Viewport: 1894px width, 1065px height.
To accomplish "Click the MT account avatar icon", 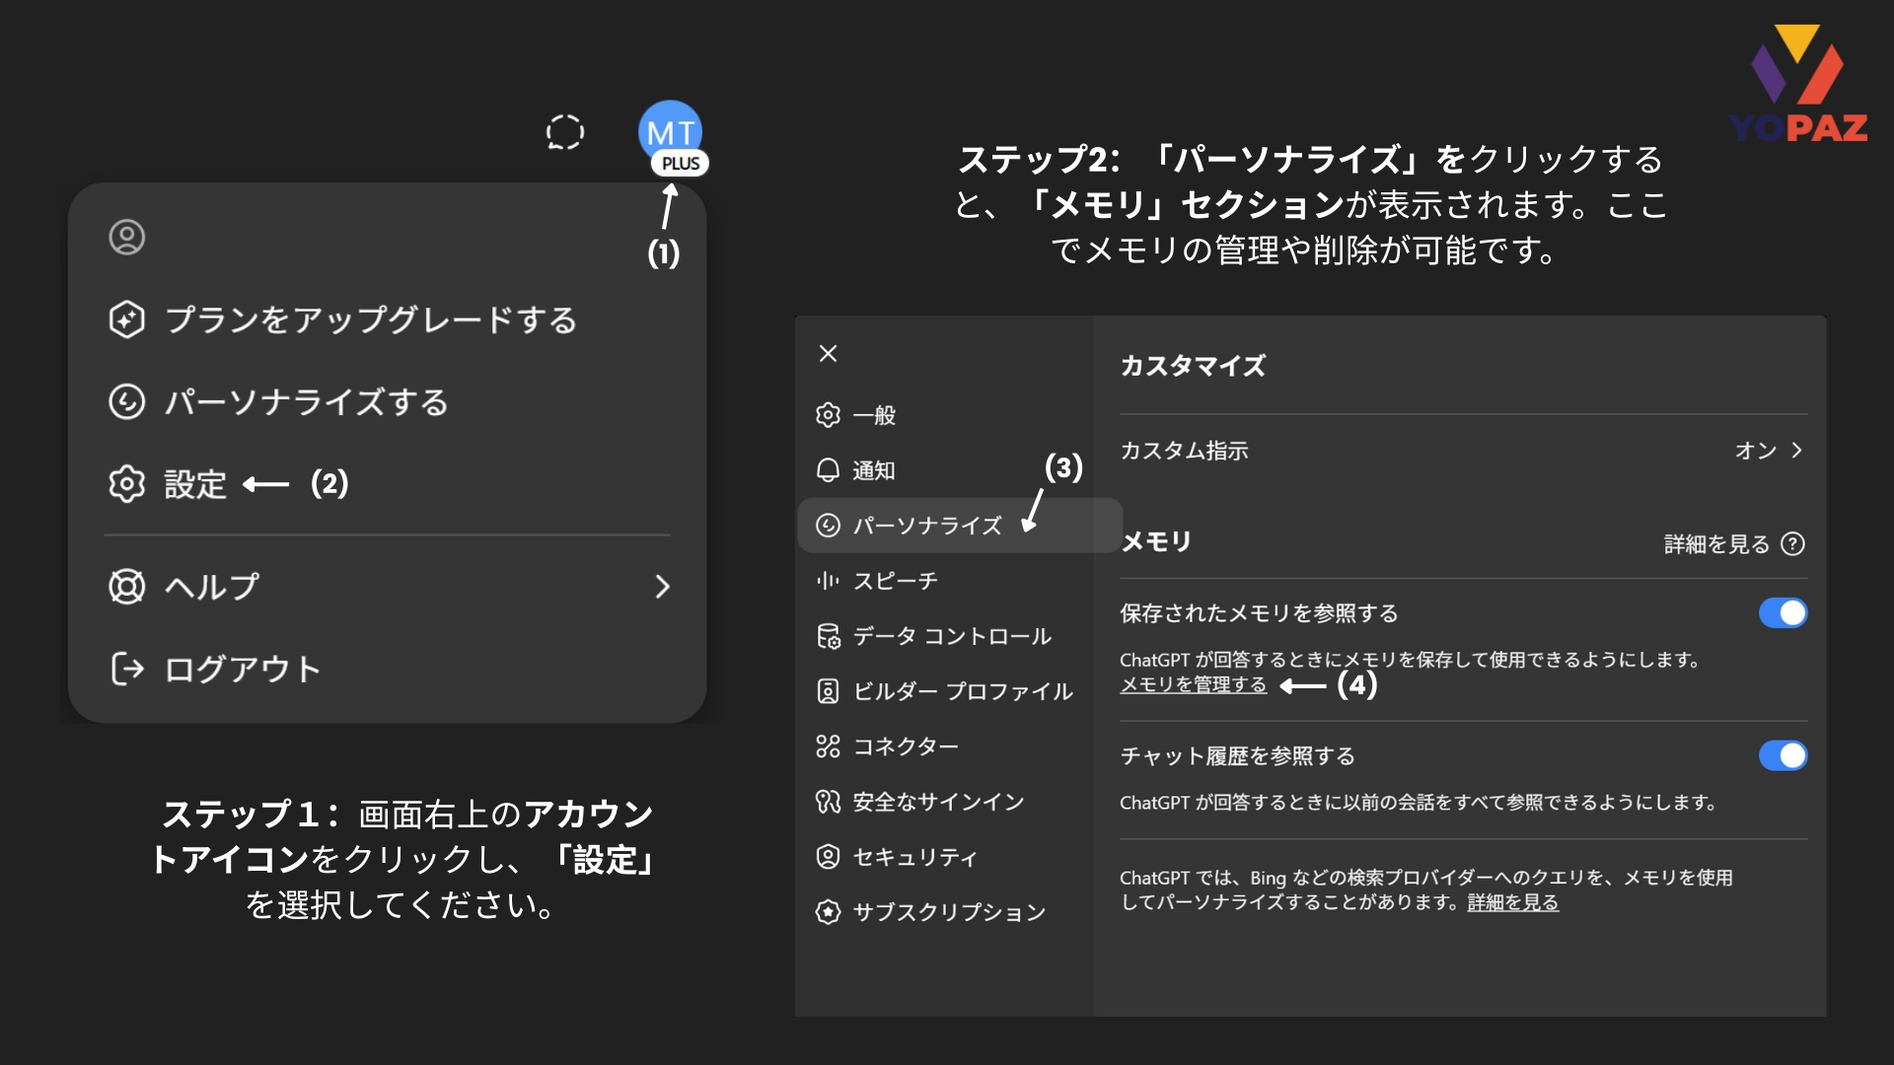I will click(671, 132).
